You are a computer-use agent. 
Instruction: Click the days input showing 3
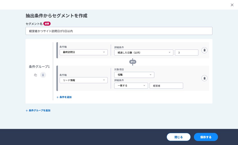[186, 52]
